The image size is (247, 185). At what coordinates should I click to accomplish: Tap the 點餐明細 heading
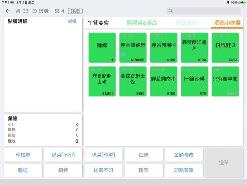point(17,21)
